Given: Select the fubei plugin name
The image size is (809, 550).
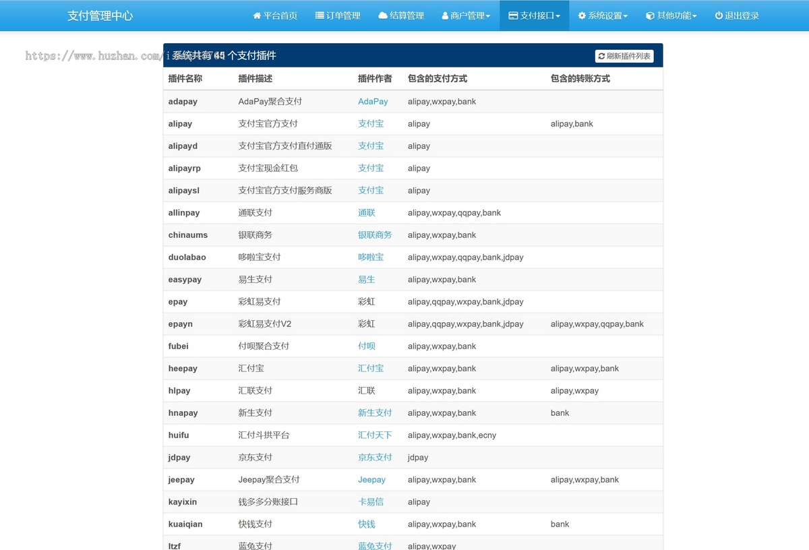Looking at the screenshot, I should 179,346.
